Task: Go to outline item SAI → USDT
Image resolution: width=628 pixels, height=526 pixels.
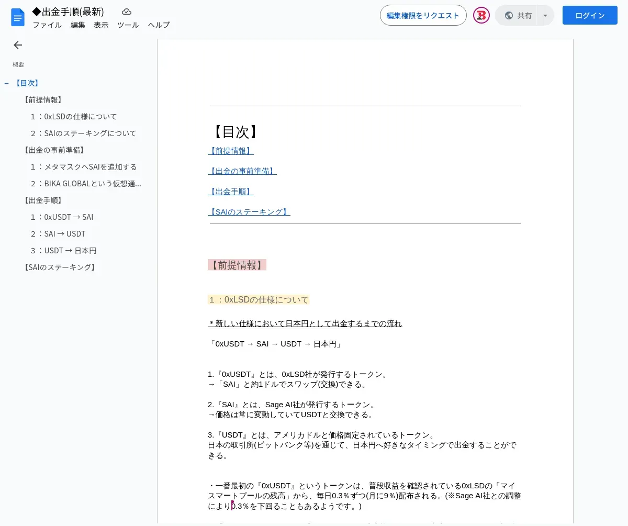Action: pyautogui.click(x=58, y=234)
